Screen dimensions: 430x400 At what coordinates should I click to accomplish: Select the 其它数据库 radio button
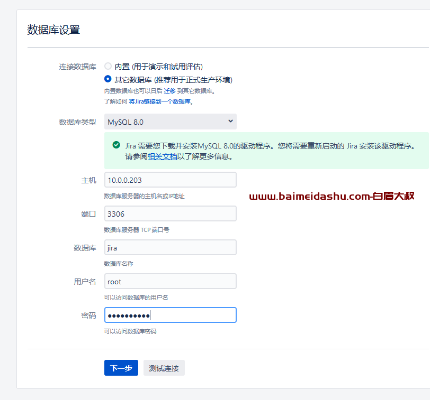click(x=108, y=79)
